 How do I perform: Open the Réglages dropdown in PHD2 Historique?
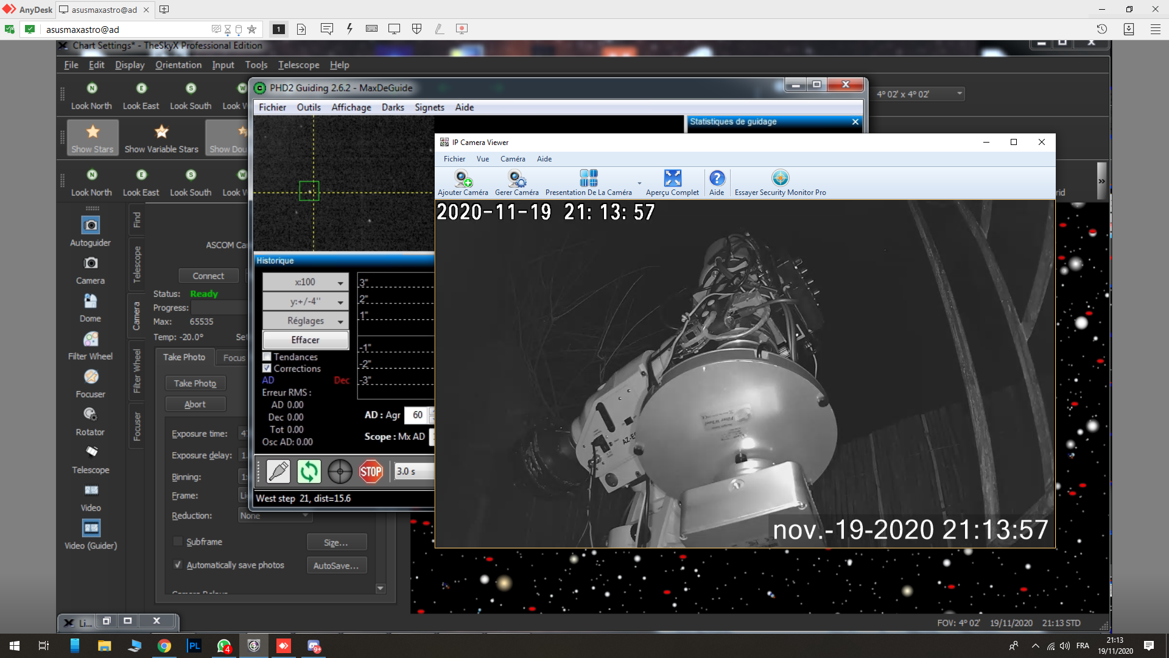click(x=305, y=320)
